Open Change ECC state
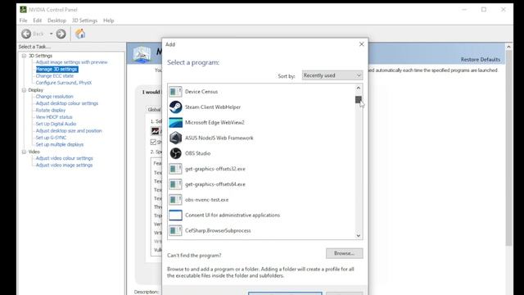 tap(55, 76)
